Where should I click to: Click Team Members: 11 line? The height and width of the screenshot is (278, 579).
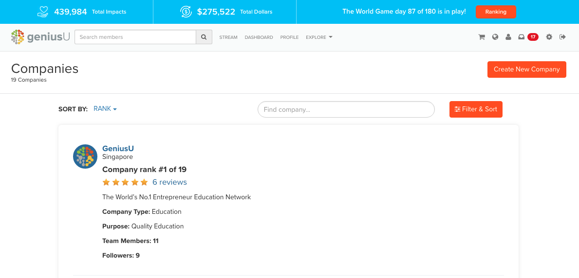tap(131, 241)
